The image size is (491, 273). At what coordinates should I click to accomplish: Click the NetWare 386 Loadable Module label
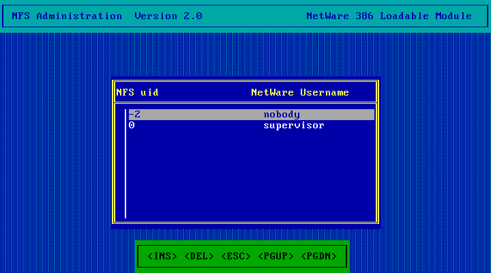(389, 16)
